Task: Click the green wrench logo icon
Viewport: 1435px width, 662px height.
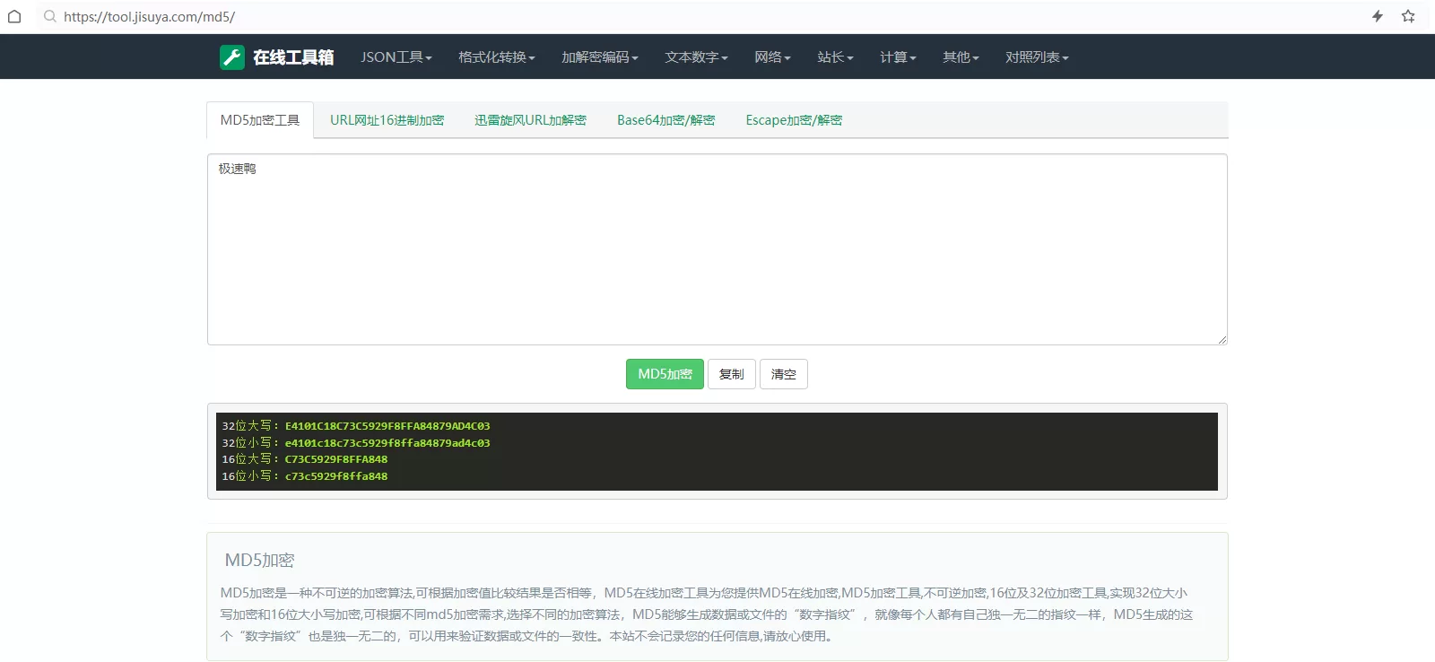Action: [231, 57]
